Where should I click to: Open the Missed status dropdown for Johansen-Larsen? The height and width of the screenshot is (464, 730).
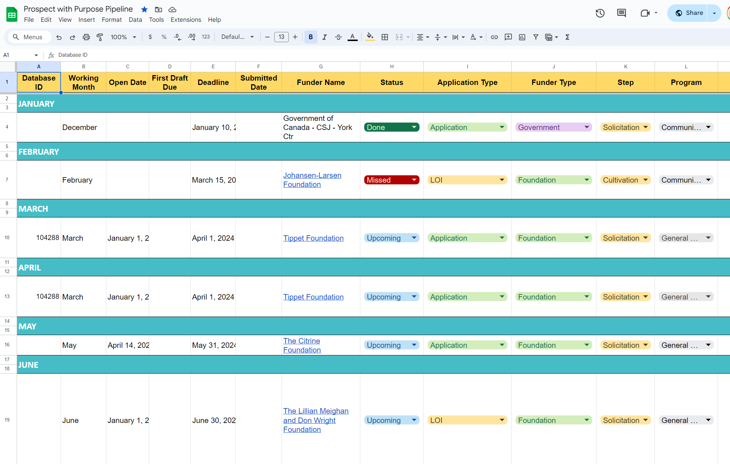point(413,180)
